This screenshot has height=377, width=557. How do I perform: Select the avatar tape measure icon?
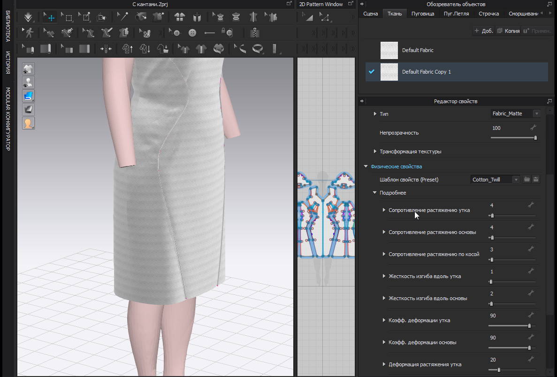[258, 48]
